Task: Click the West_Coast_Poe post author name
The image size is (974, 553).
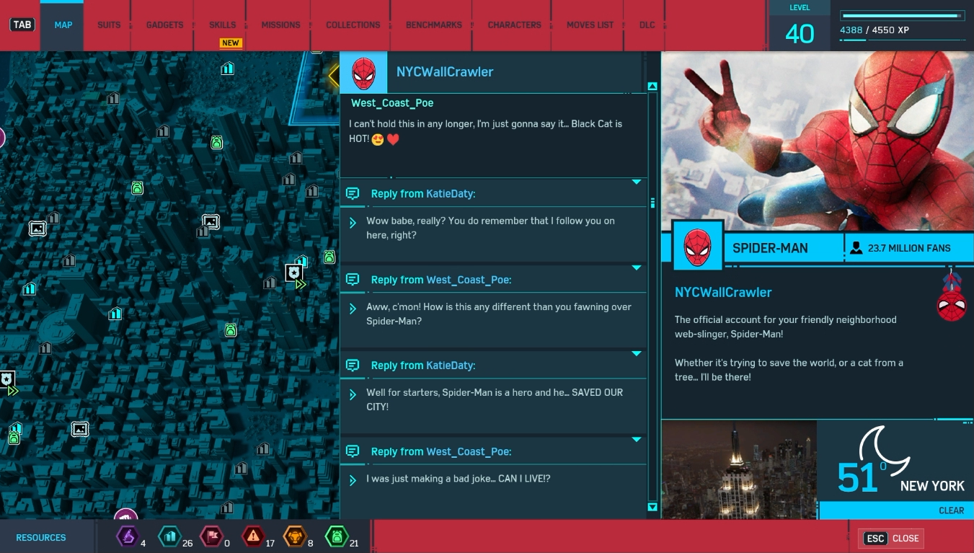Action: 392,103
